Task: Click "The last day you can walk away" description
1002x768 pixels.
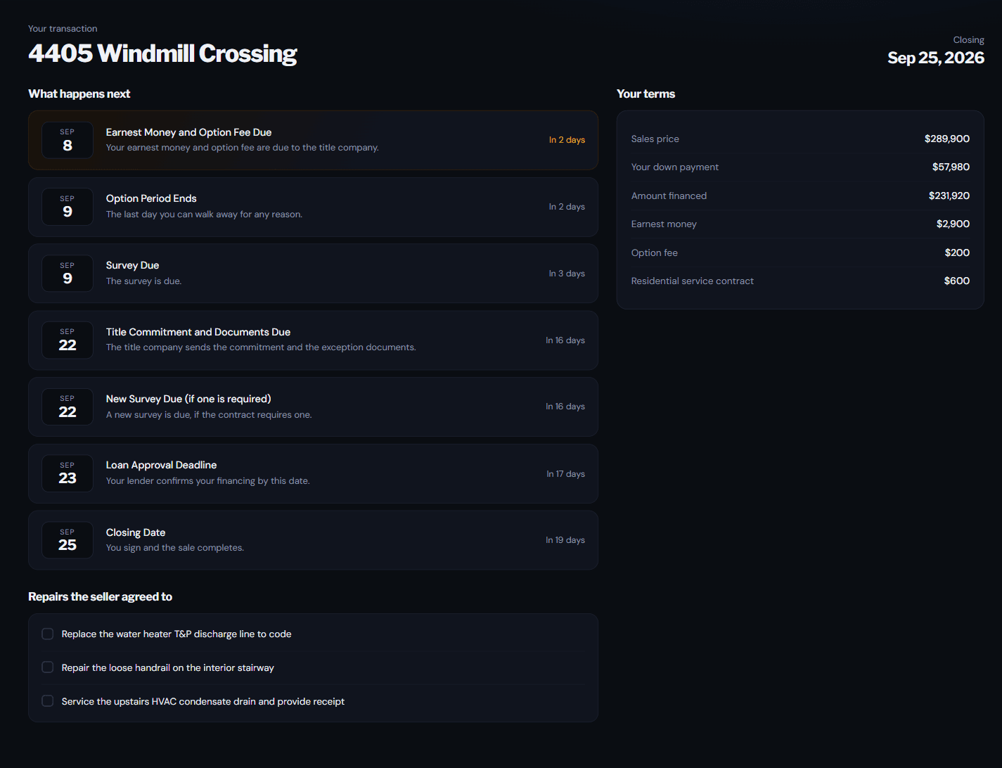Action: 204,215
